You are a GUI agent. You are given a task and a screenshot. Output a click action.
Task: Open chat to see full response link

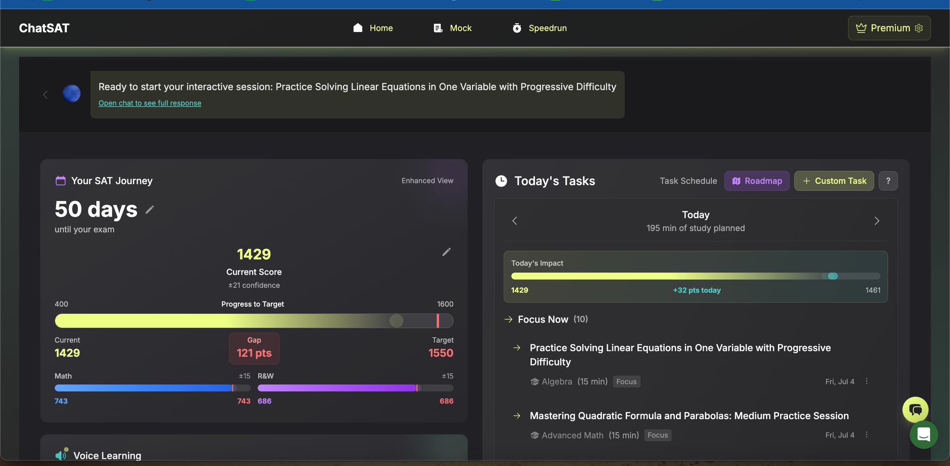coord(150,103)
